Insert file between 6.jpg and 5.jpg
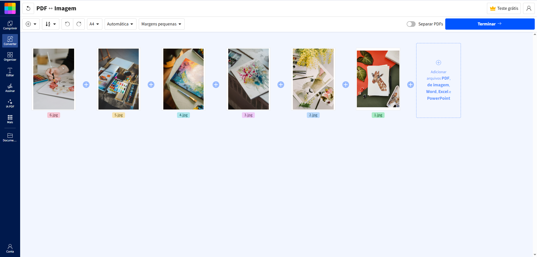This screenshot has height=257, width=537. click(86, 85)
